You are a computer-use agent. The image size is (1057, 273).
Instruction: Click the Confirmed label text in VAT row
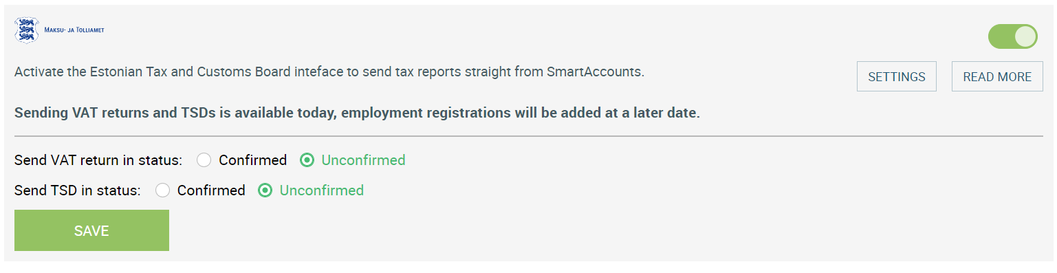click(252, 160)
